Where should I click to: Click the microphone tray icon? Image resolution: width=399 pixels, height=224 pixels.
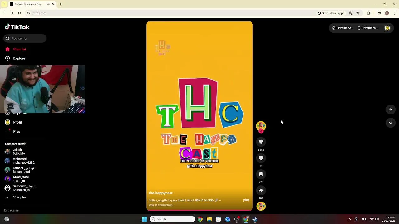pyautogui.click(x=356, y=219)
